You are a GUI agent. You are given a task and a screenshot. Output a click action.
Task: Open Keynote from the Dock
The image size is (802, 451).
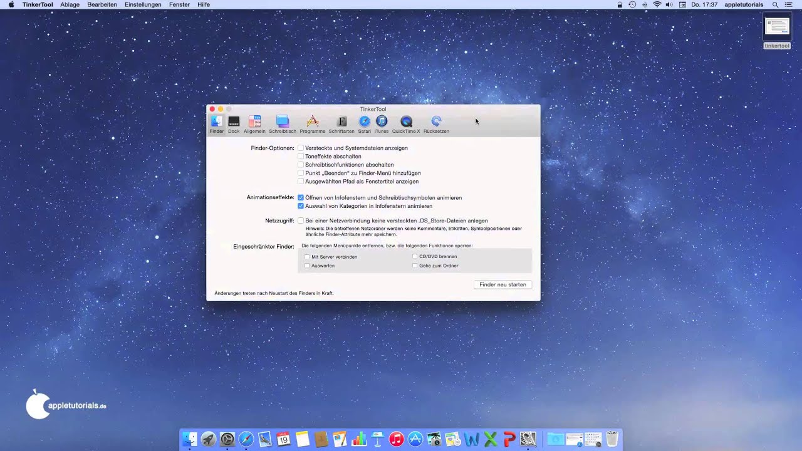click(377, 439)
